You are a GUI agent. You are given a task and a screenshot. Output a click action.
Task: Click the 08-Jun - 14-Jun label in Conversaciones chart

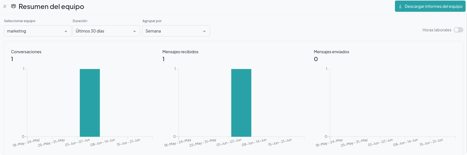(x=103, y=142)
